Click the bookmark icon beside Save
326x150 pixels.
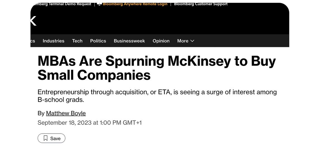[x=46, y=138]
